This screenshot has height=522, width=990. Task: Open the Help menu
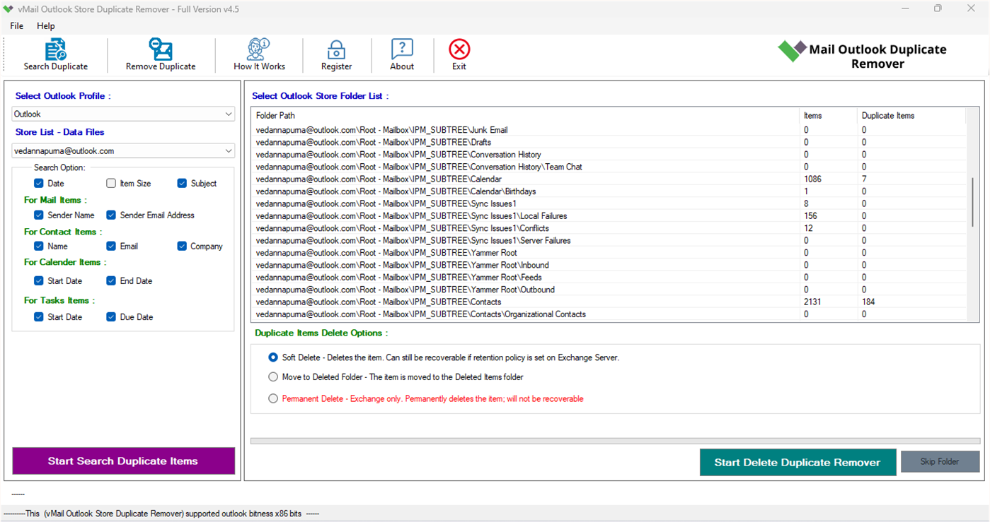(46, 25)
